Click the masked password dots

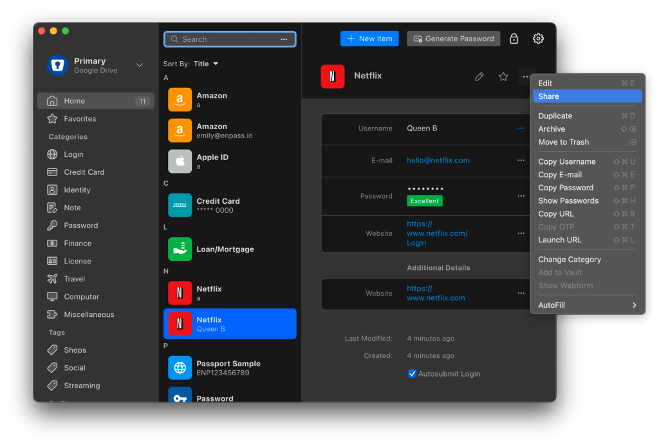tap(425, 189)
